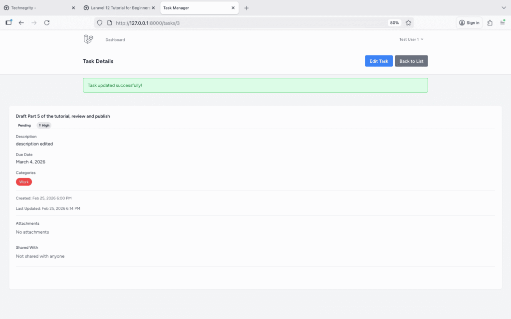Screen dimensions: 511x319
Task: Expand the Test User 1 dropdown
Action: [x=411, y=39]
